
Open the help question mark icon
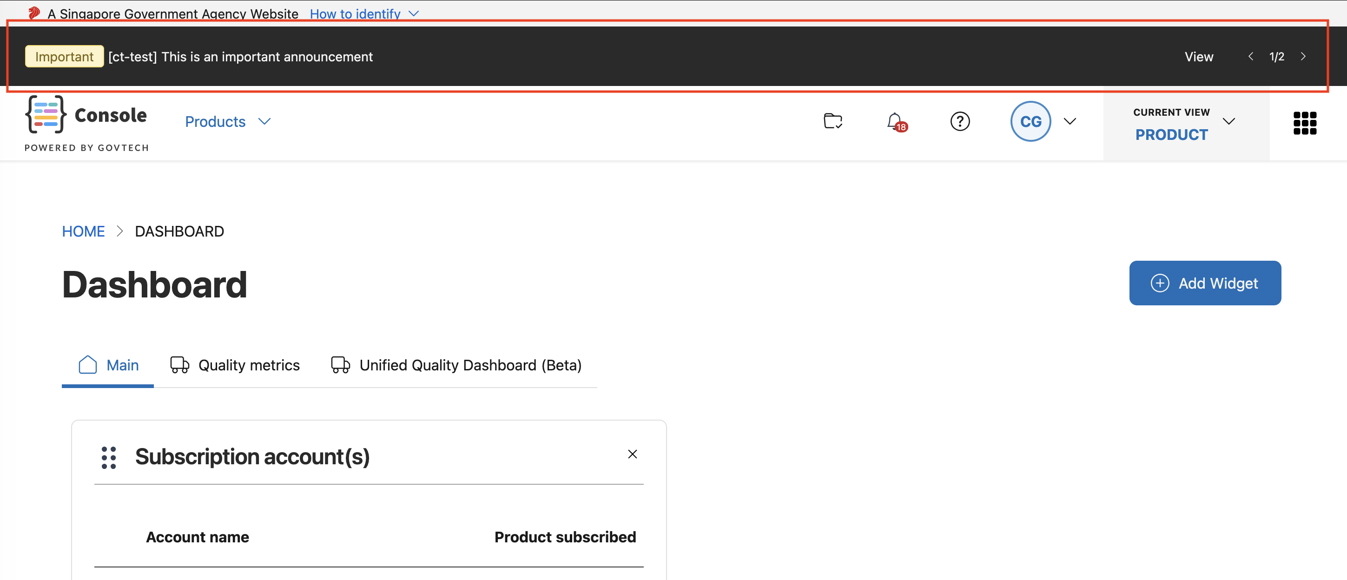959,121
